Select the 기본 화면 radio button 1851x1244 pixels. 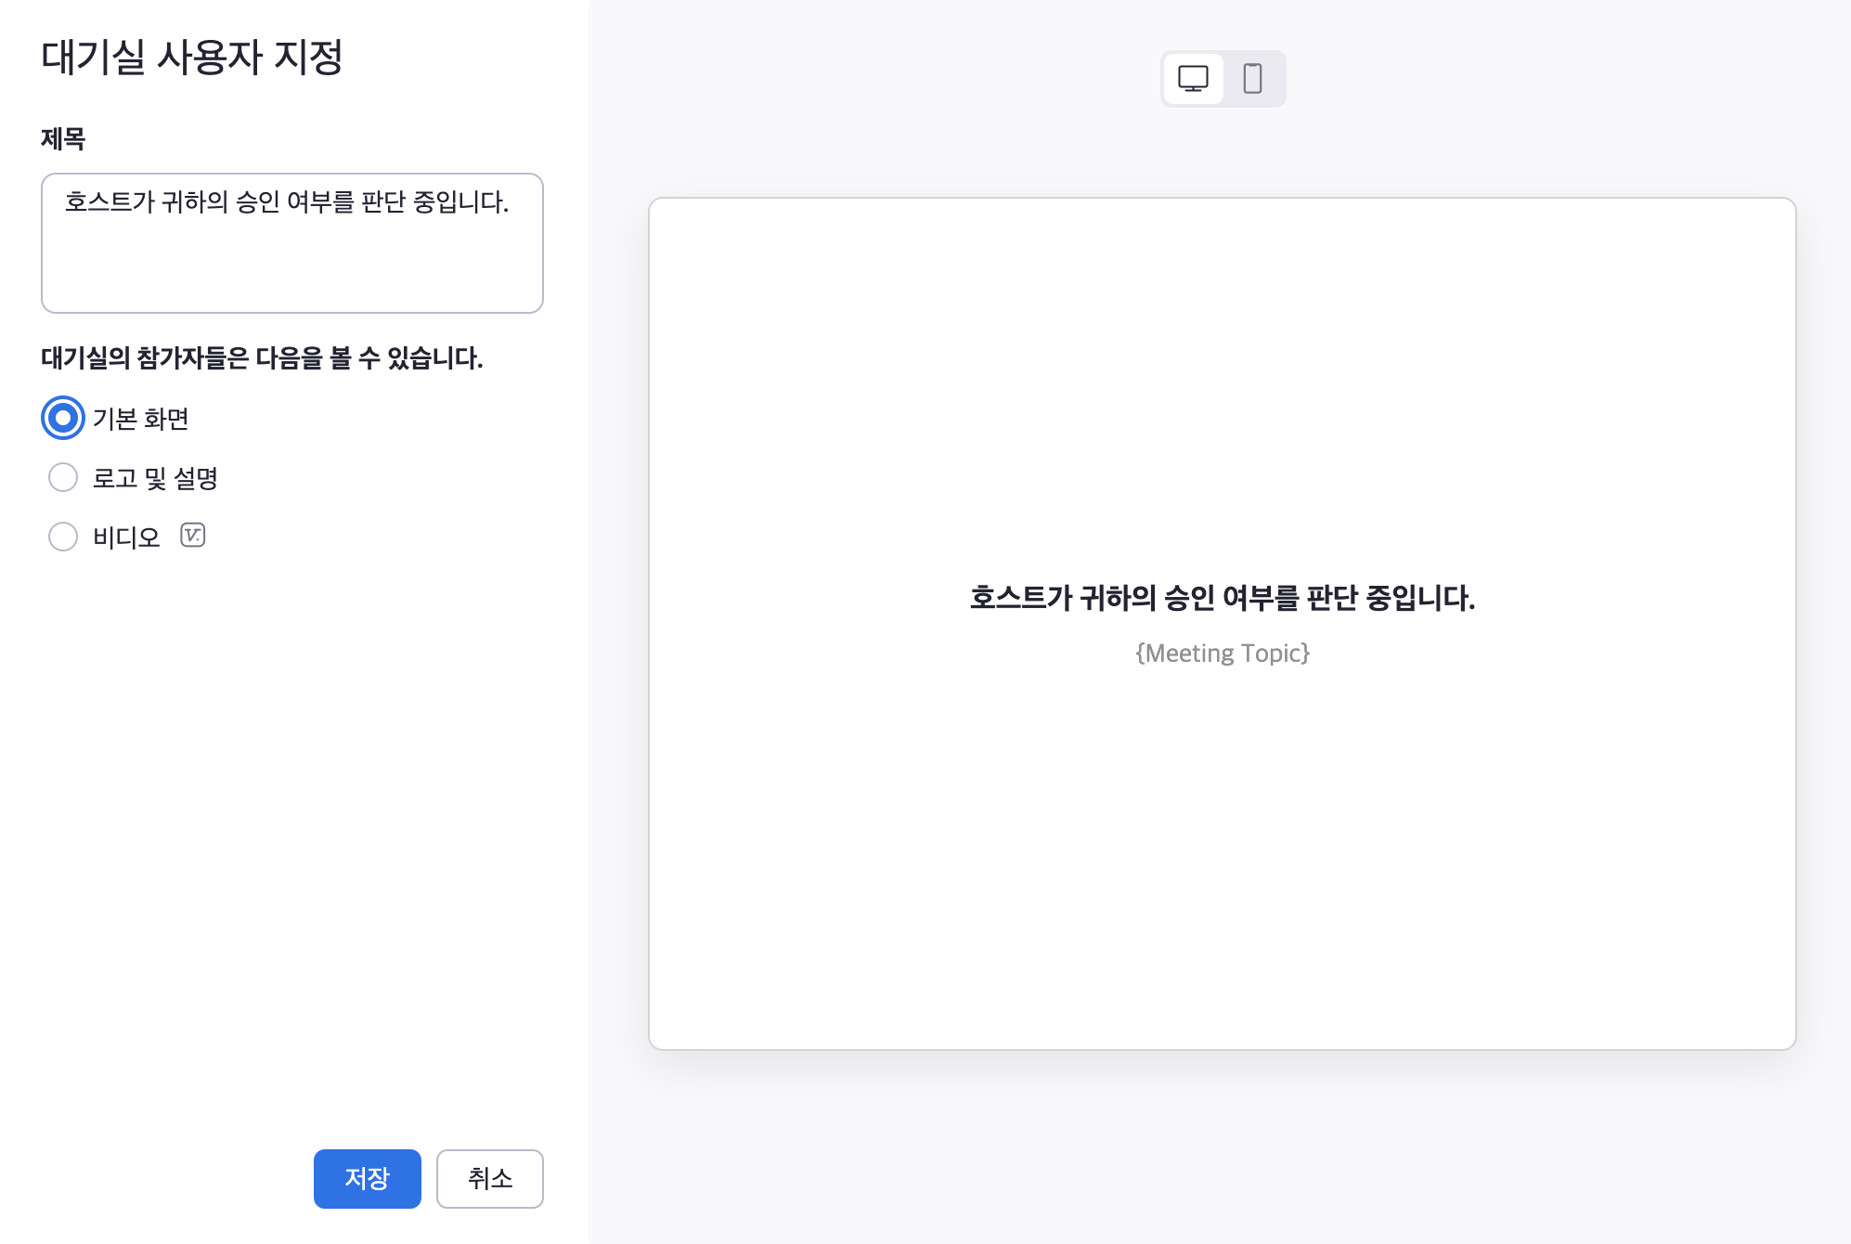click(63, 418)
